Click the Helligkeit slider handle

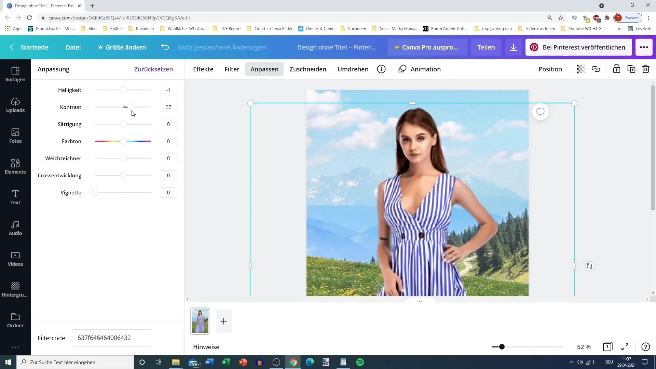[123, 90]
